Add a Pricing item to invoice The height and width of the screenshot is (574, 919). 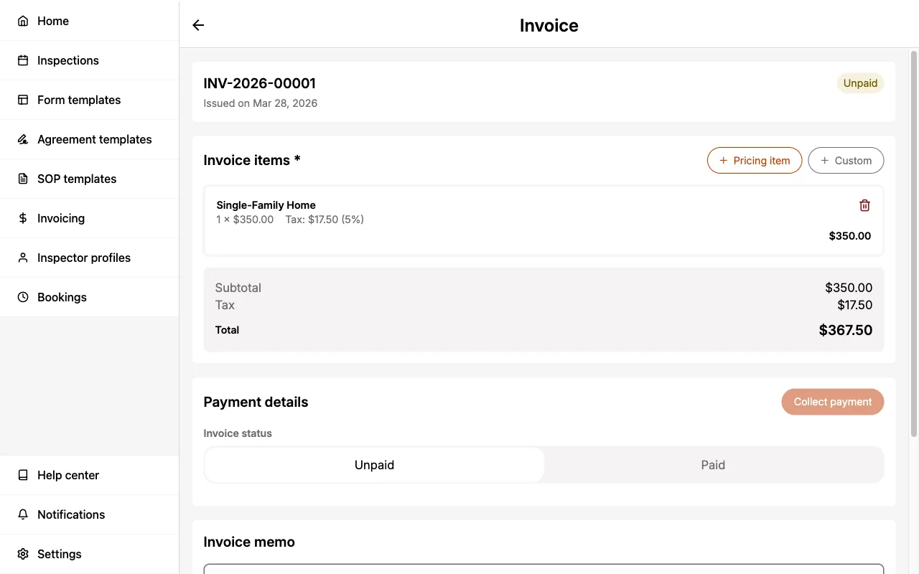coord(755,161)
